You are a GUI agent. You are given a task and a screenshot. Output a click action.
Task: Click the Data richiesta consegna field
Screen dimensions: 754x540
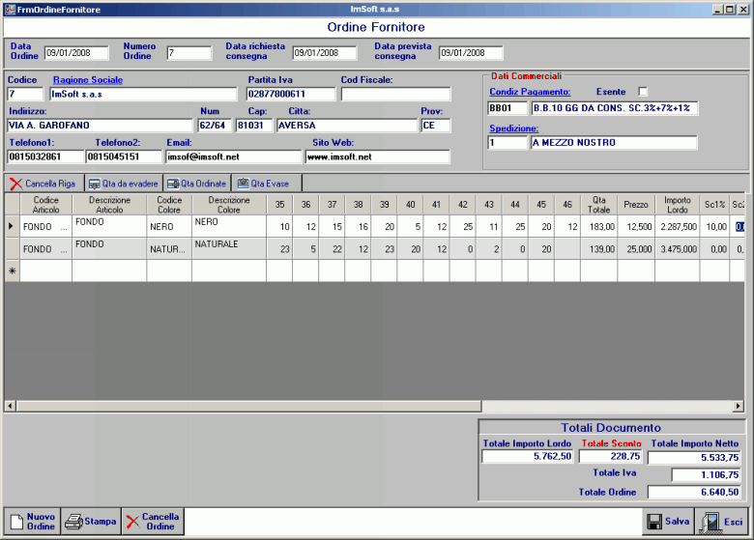tap(325, 53)
